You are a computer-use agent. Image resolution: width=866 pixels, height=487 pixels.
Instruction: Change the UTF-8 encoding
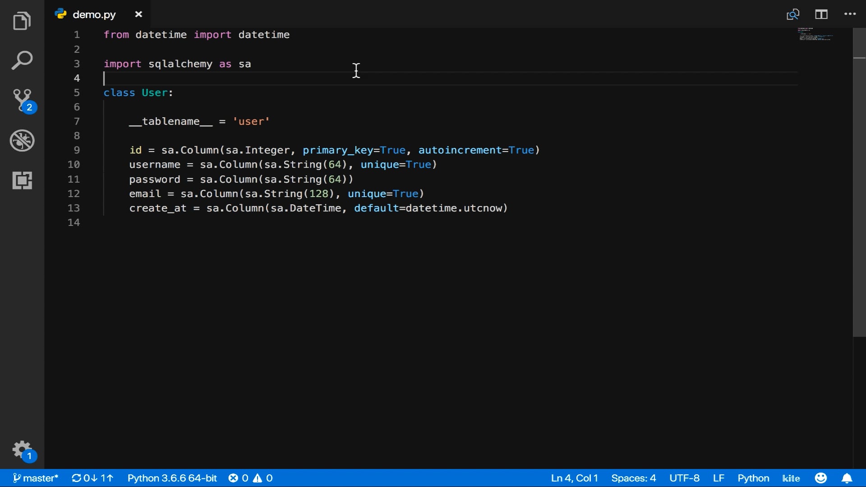(x=684, y=478)
